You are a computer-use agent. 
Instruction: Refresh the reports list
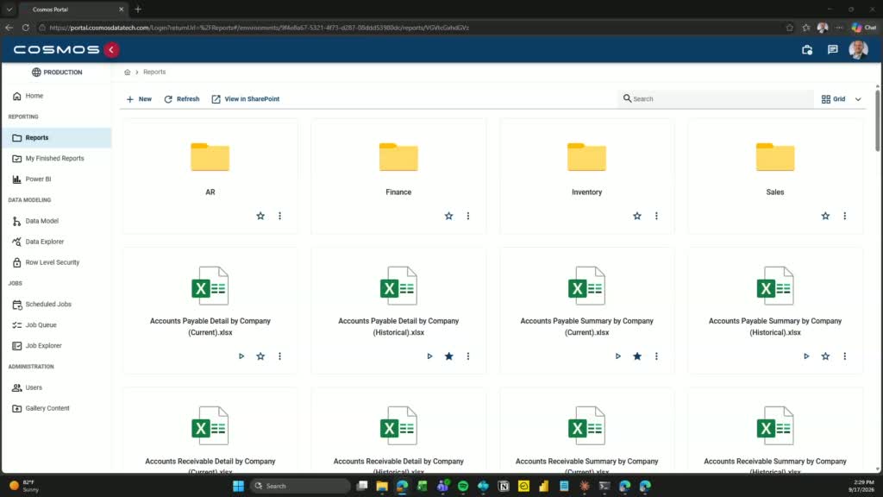[x=182, y=99]
